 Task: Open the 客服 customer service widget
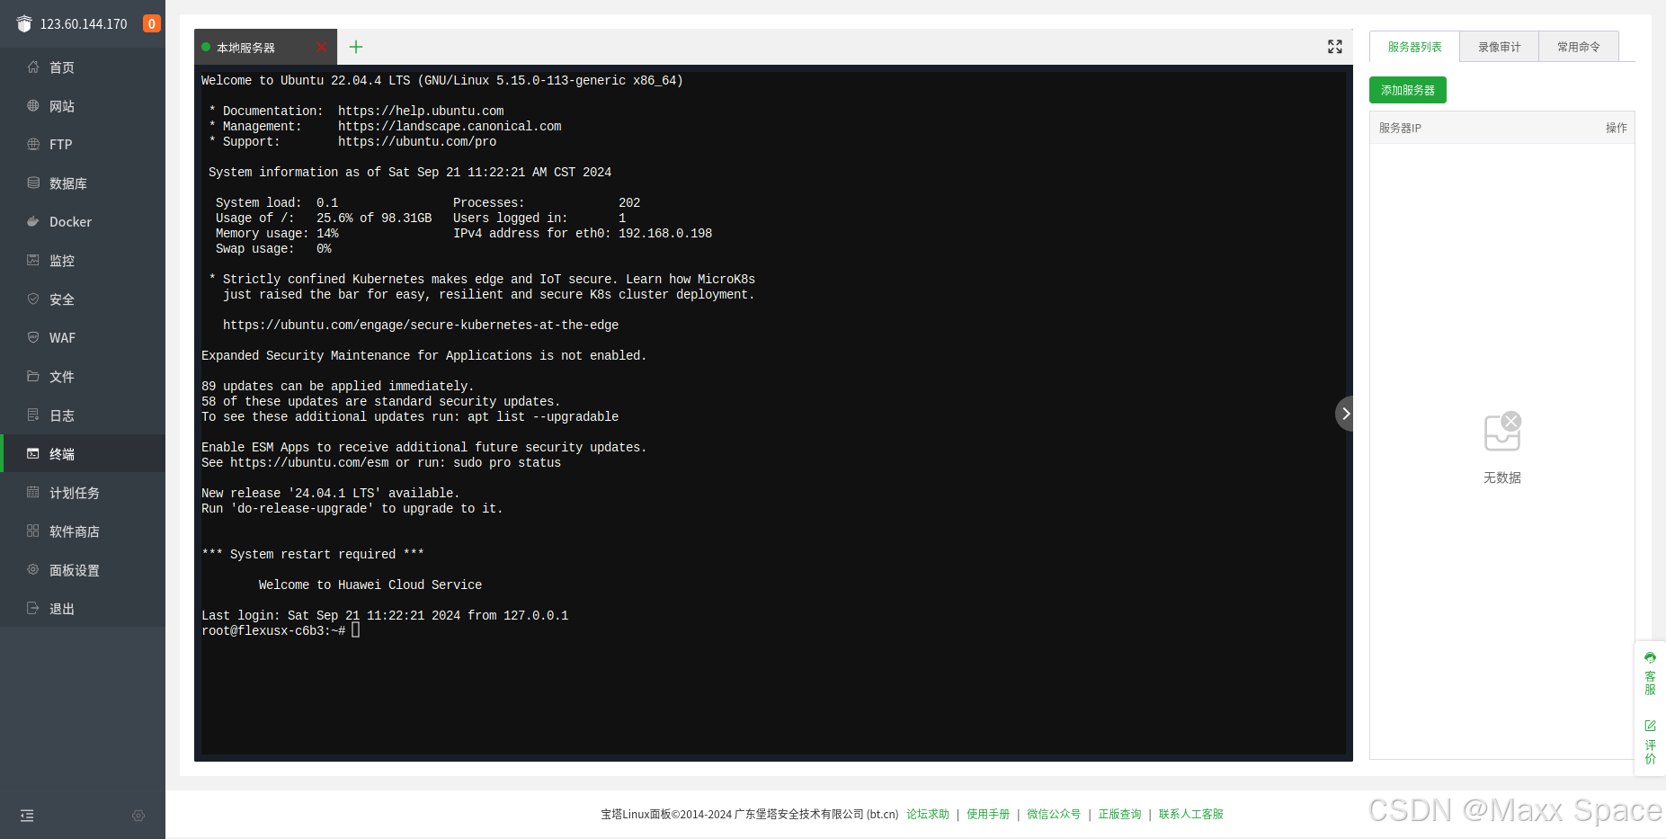(x=1650, y=674)
